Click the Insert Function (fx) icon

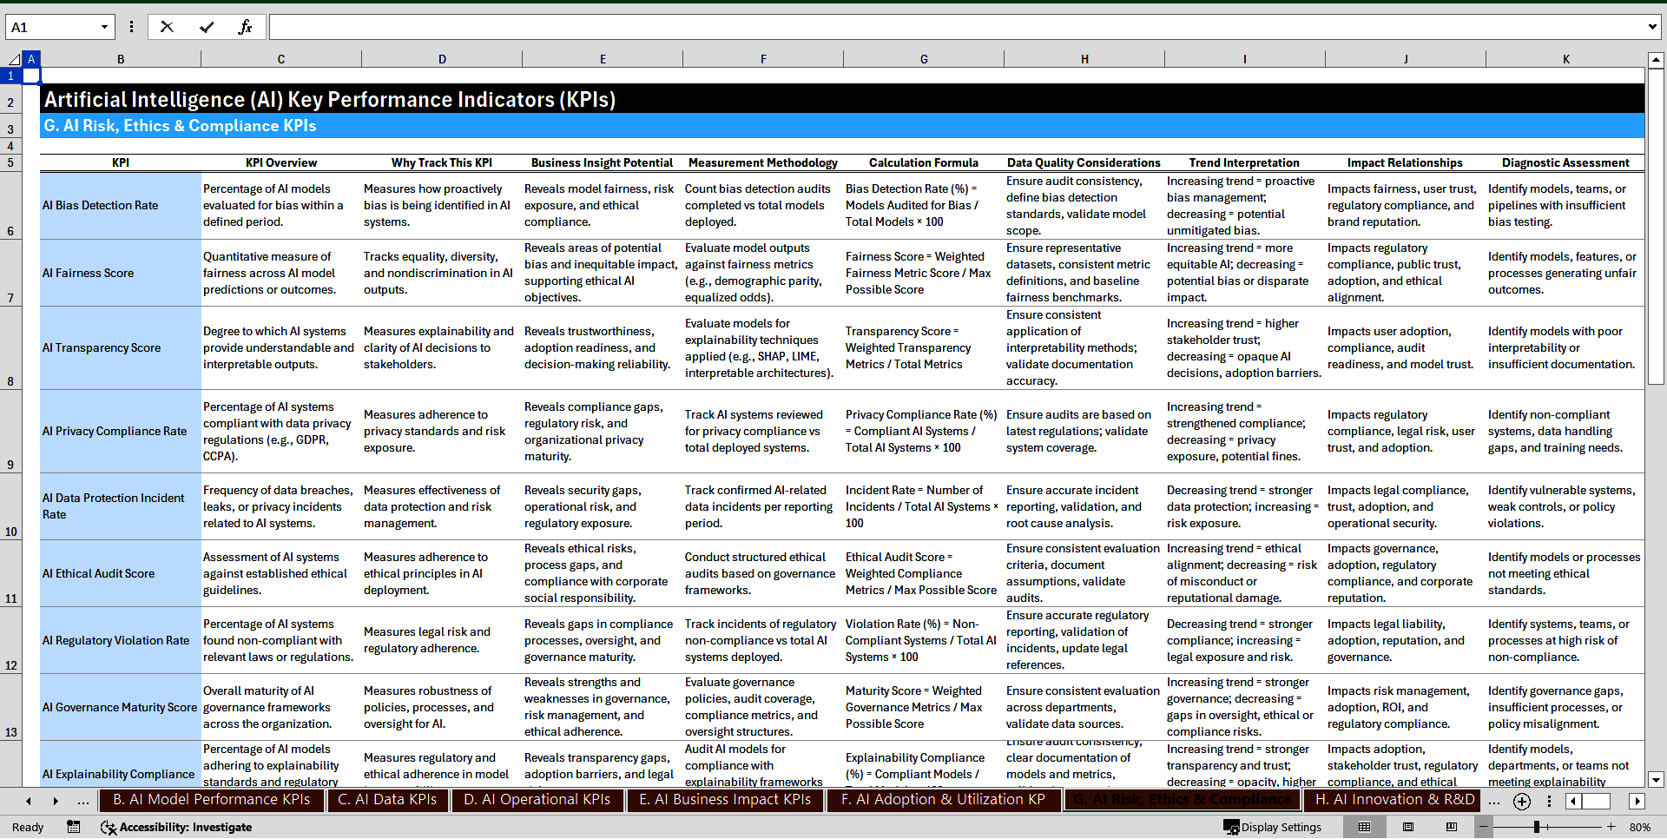[x=246, y=26]
